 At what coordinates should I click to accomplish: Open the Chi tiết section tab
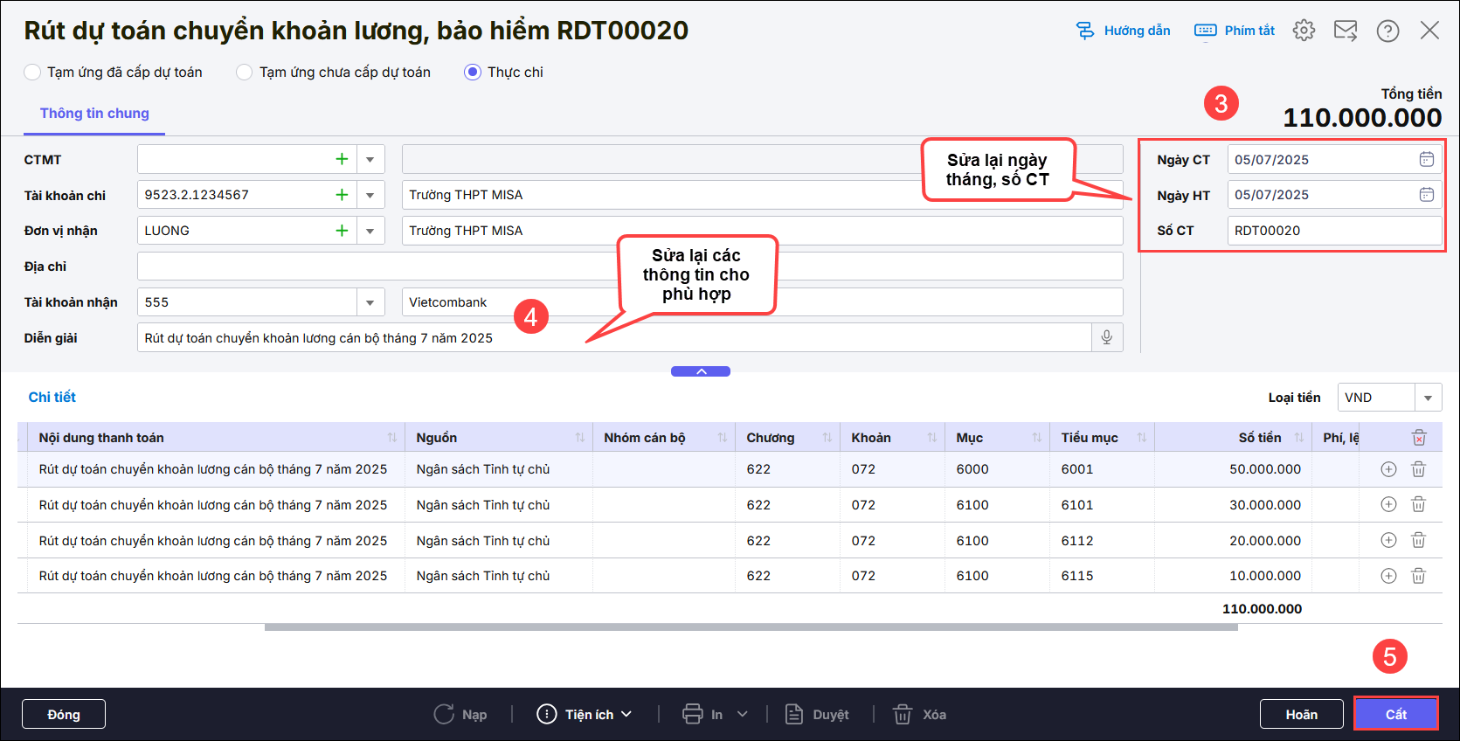point(52,397)
